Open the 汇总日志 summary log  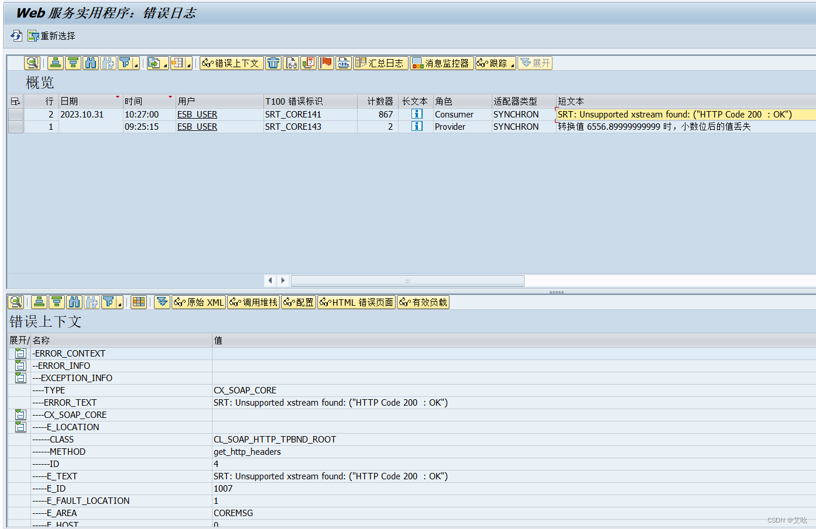click(380, 63)
